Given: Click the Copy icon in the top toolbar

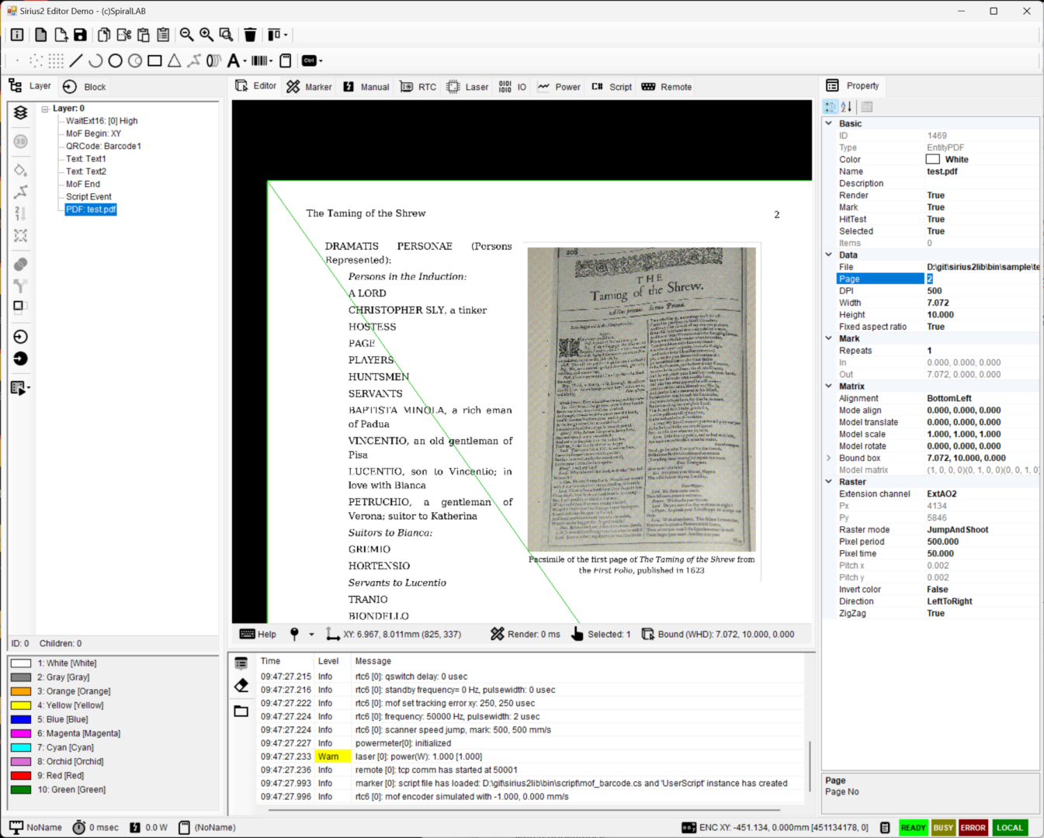Looking at the screenshot, I should point(104,35).
